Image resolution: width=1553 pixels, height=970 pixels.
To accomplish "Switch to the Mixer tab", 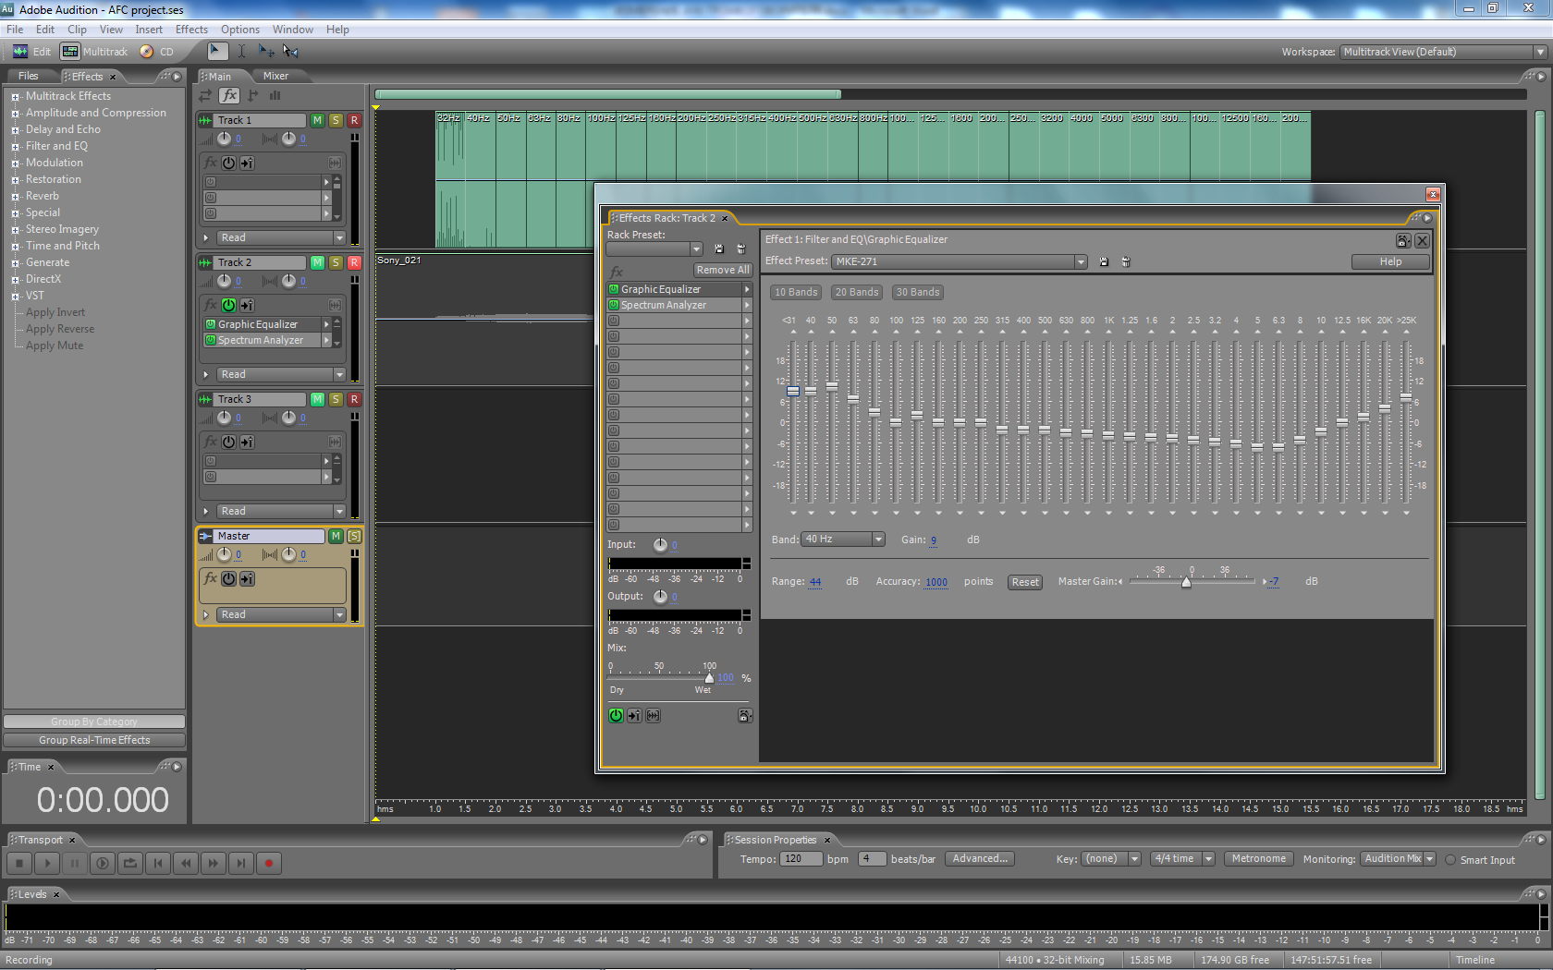I will [x=275, y=77].
